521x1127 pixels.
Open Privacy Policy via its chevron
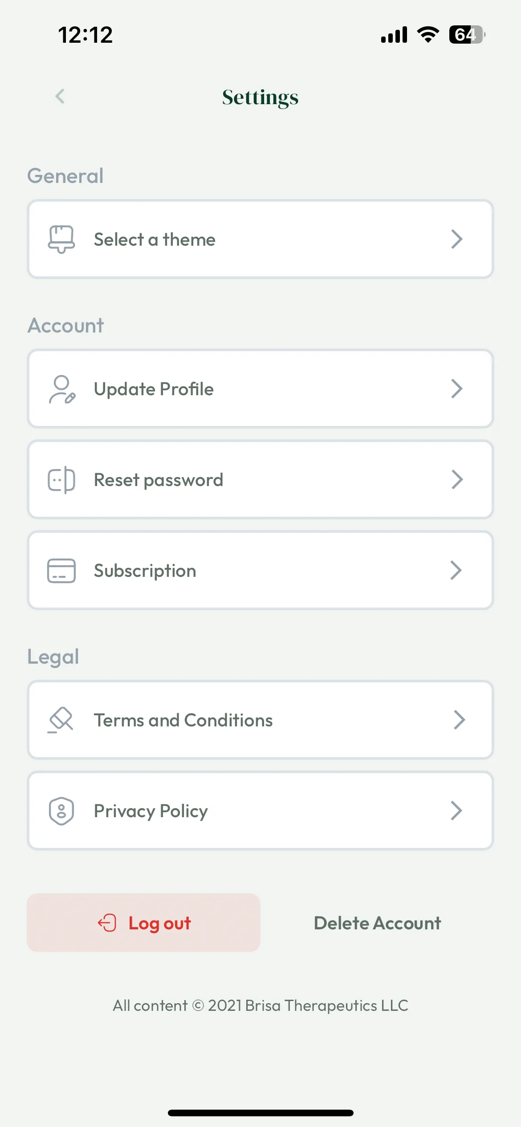(456, 811)
